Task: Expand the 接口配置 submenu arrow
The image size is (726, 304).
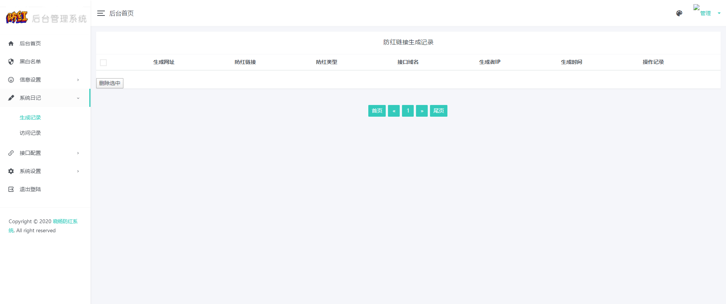Action: point(78,153)
